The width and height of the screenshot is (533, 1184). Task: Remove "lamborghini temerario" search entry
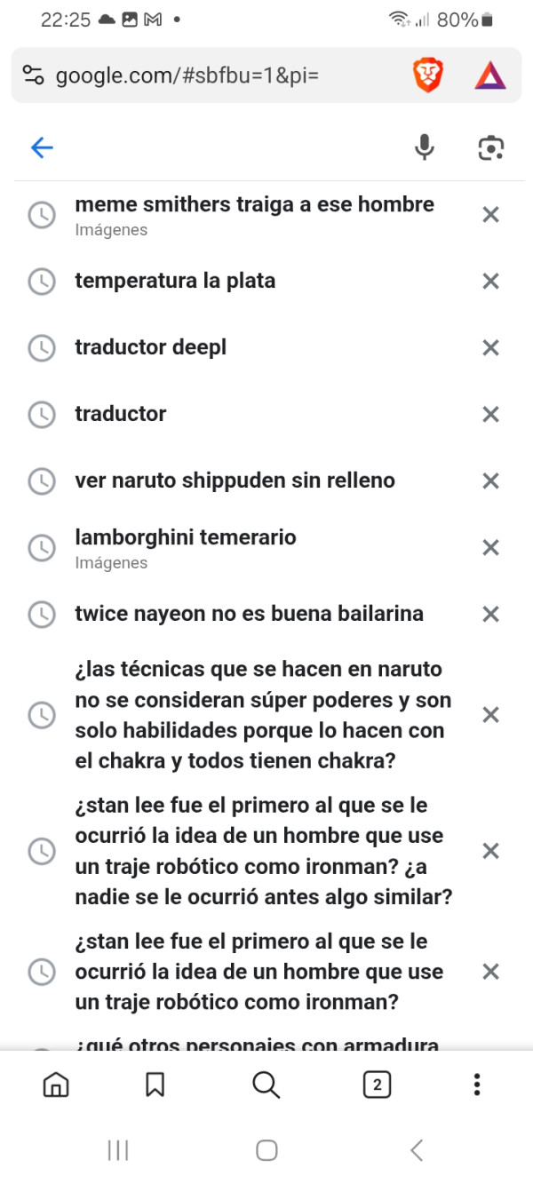(490, 548)
